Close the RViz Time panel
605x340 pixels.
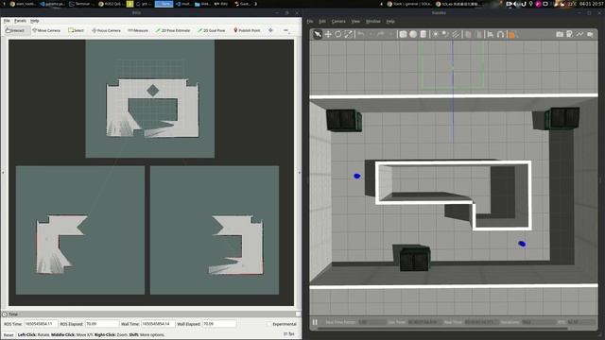[298, 314]
